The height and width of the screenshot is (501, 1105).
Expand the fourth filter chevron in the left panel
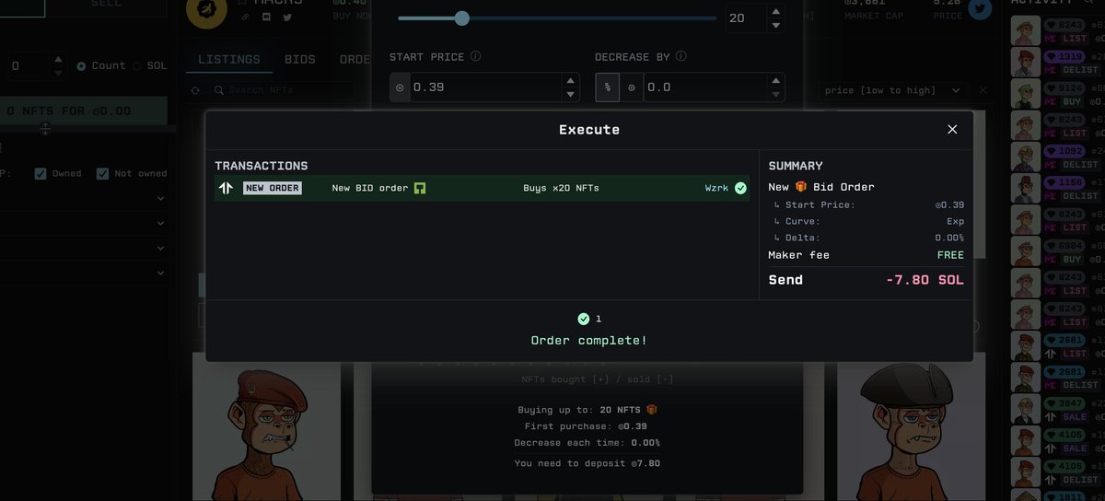click(160, 273)
